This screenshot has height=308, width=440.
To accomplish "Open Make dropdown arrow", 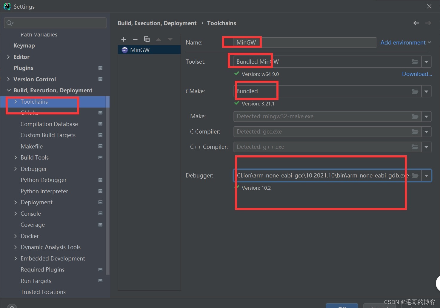I will click(x=426, y=117).
